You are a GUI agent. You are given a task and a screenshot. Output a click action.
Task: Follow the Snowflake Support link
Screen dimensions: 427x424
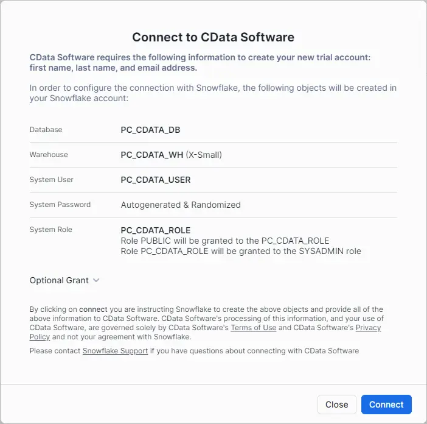pyautogui.click(x=115, y=350)
